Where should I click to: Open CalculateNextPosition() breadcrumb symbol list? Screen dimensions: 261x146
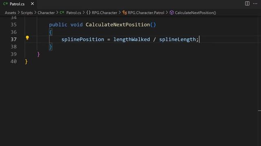[x=195, y=13]
